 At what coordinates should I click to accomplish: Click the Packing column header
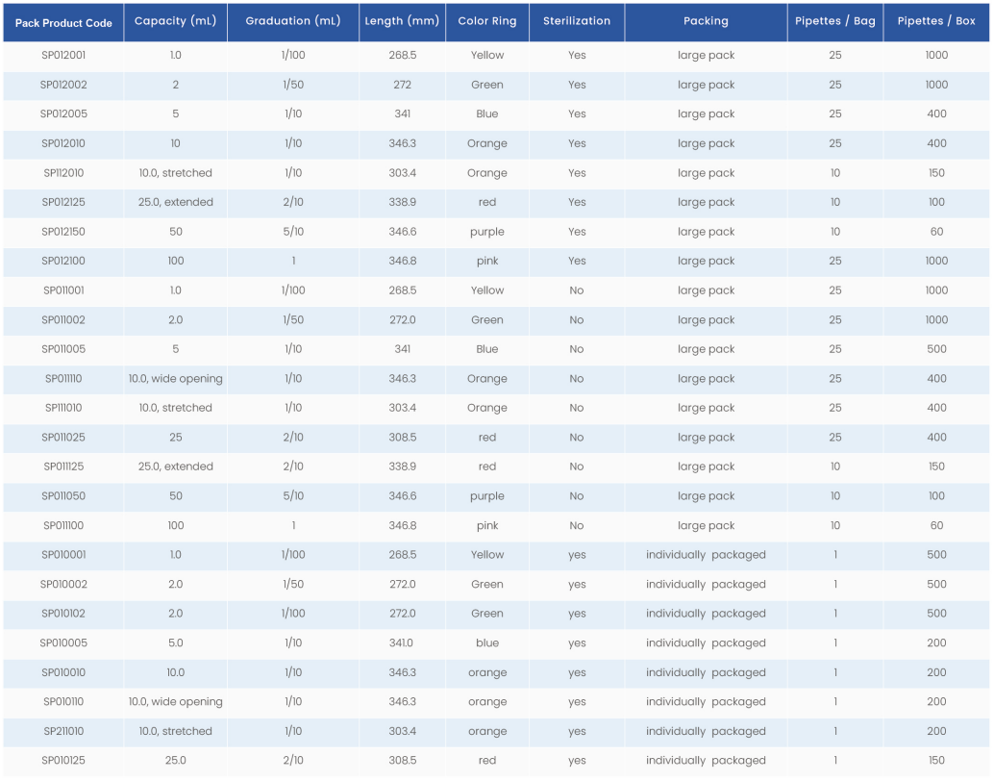[706, 21]
